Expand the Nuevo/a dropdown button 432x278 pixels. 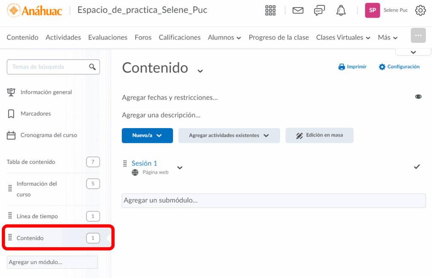[147, 136]
